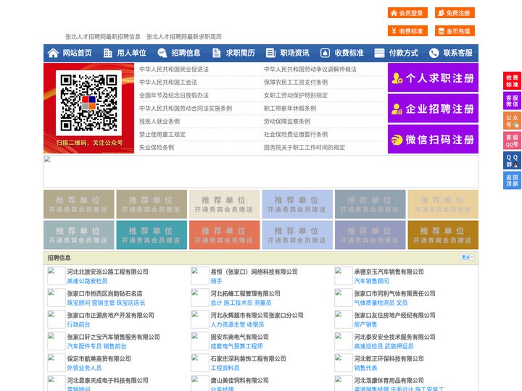522x391 pixels.
Task: Click the document icon beside 求职简历
Action: click(216, 53)
